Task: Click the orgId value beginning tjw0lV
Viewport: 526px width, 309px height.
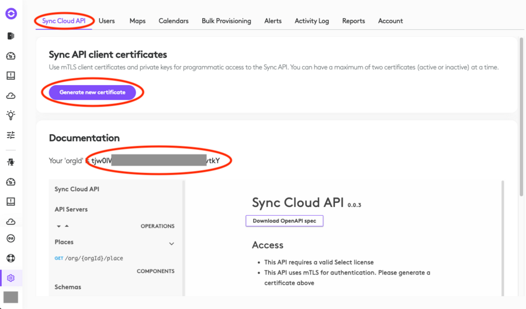Action: pos(155,161)
